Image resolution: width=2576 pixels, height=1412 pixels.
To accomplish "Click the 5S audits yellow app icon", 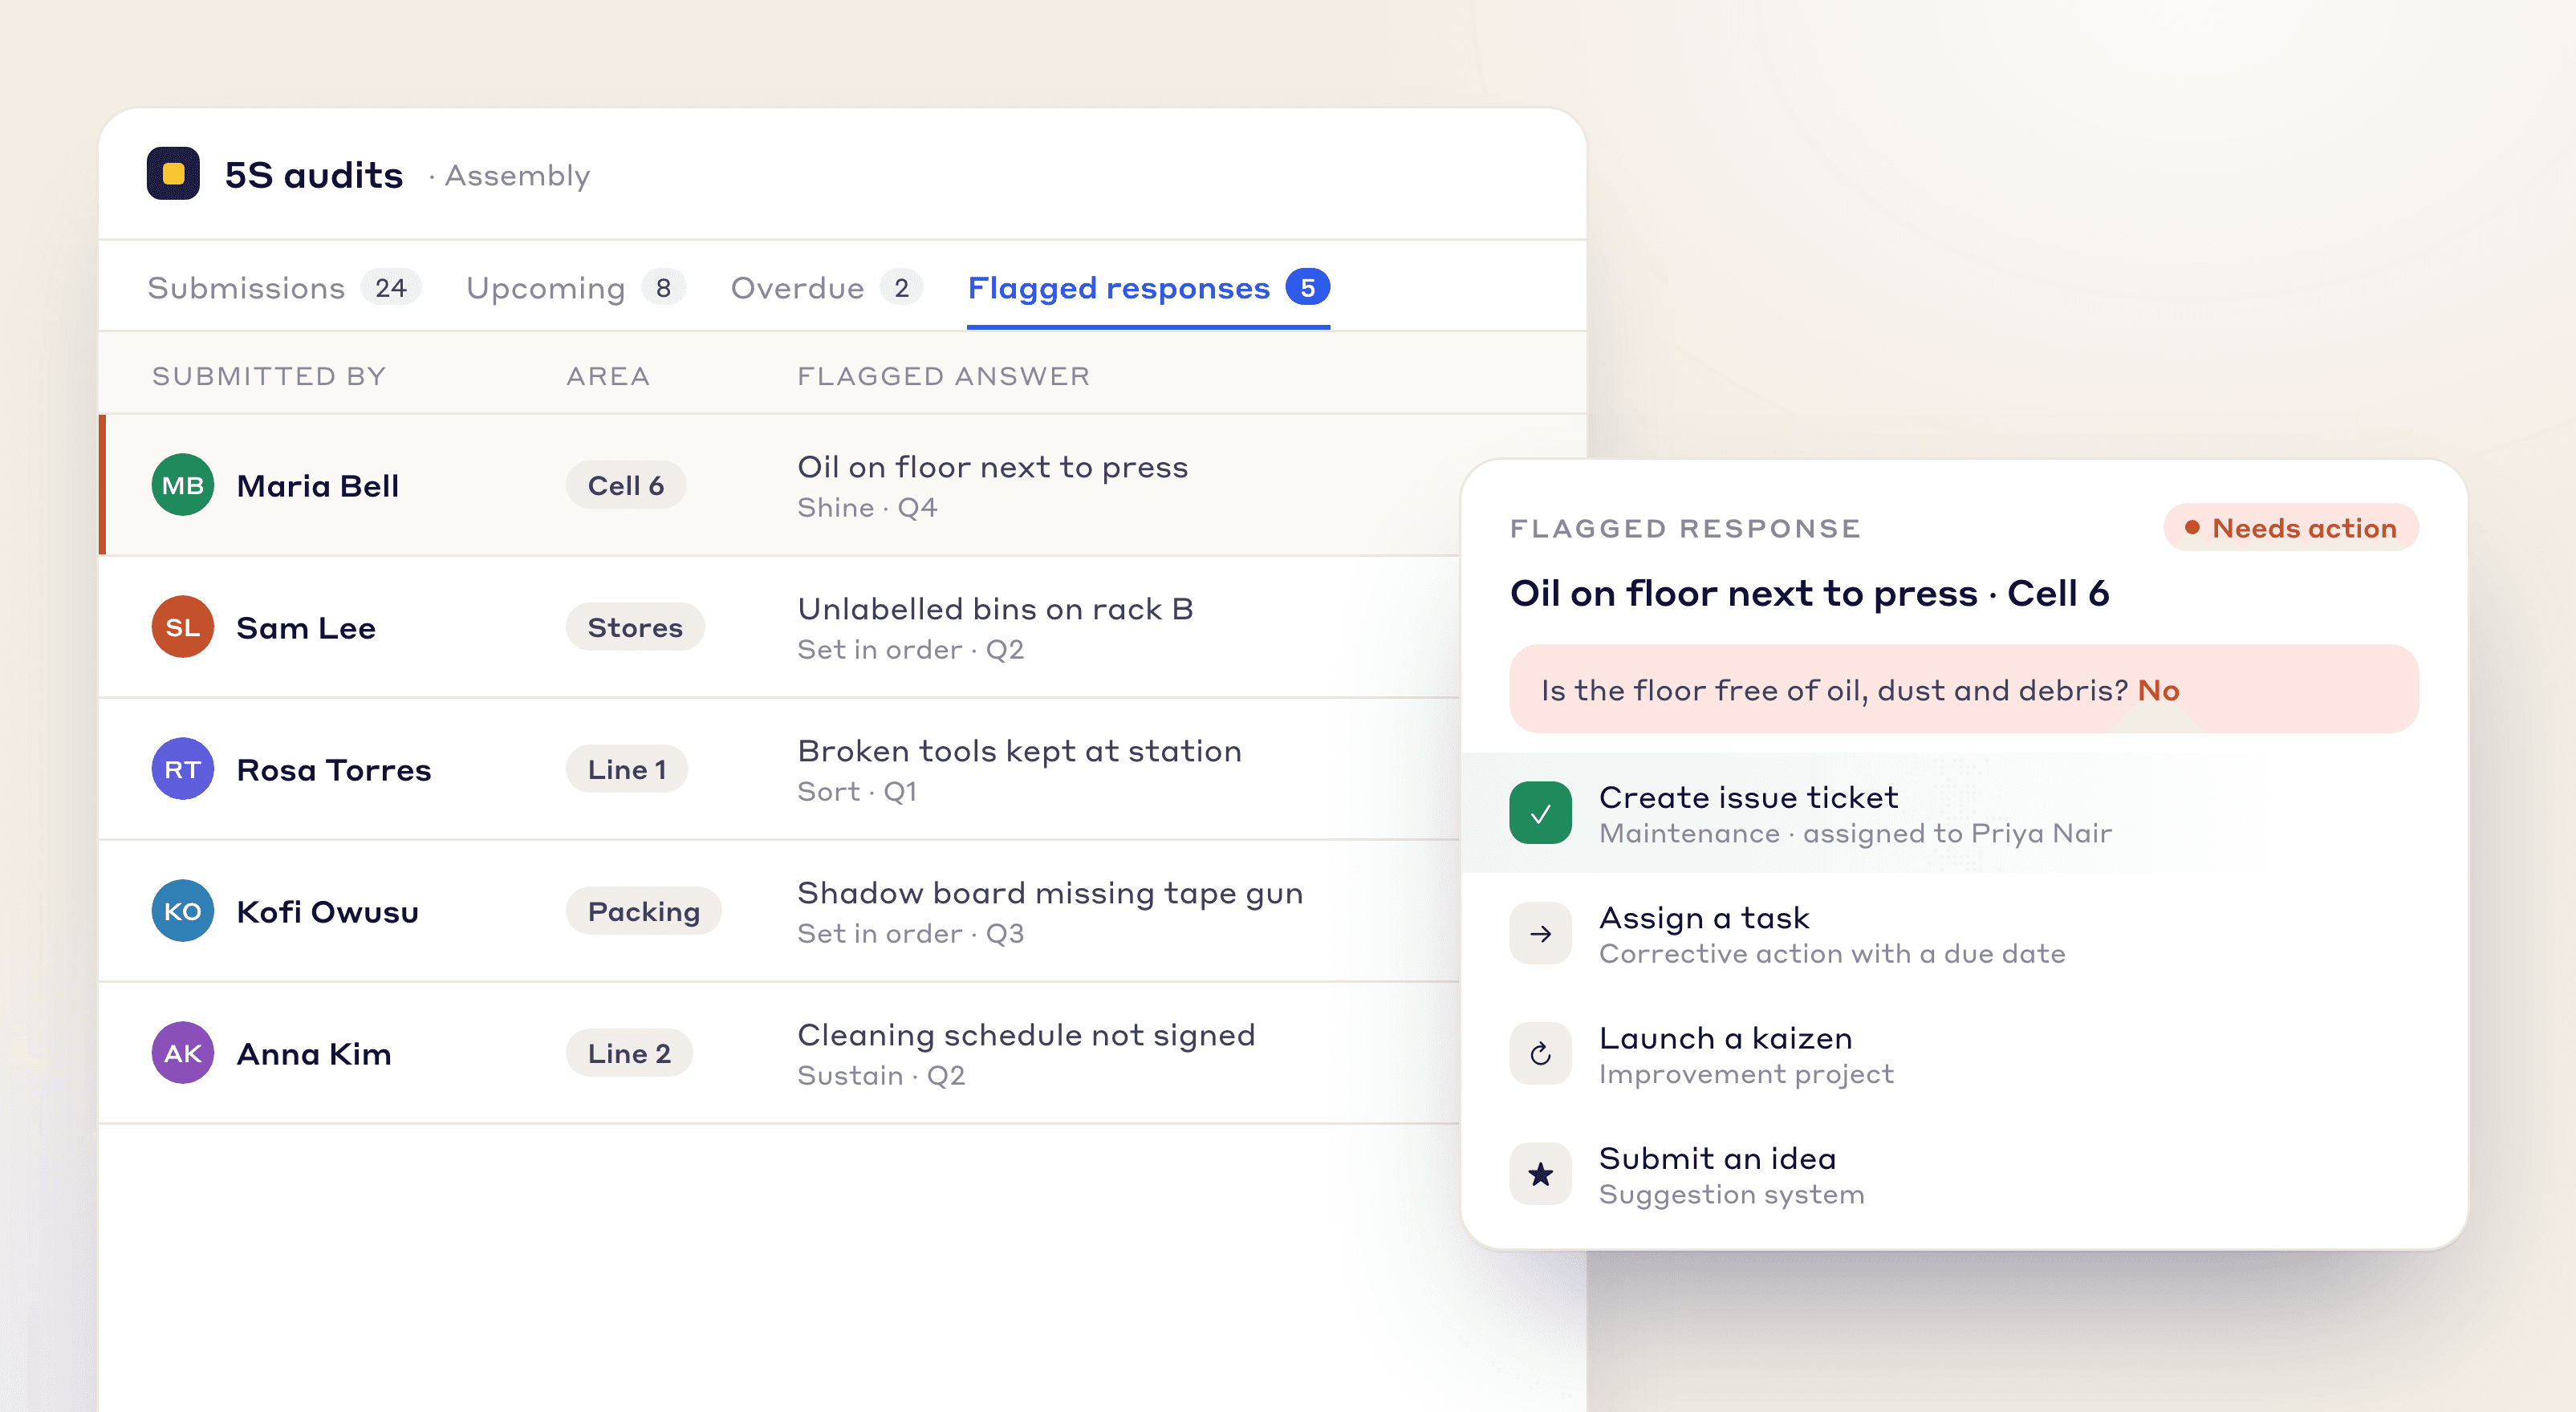I will tap(173, 174).
